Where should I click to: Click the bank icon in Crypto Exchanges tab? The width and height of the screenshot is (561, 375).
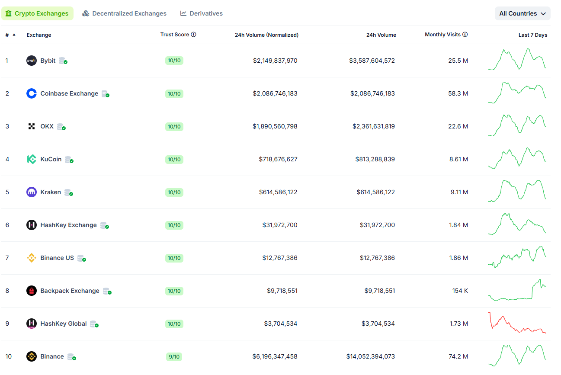point(9,13)
